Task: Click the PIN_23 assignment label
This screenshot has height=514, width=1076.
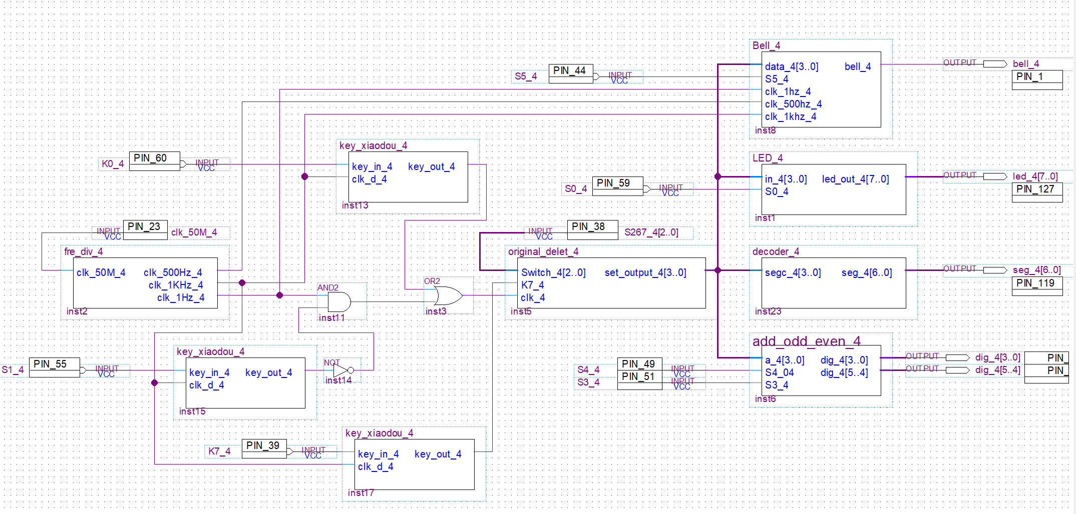Action: (x=145, y=226)
